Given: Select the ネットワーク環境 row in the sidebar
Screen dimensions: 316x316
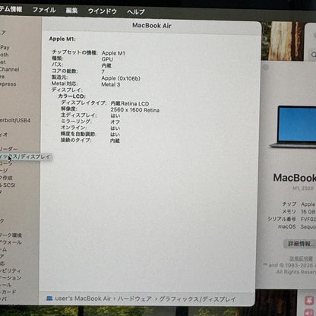Looking at the screenshot, I should 11,235.
